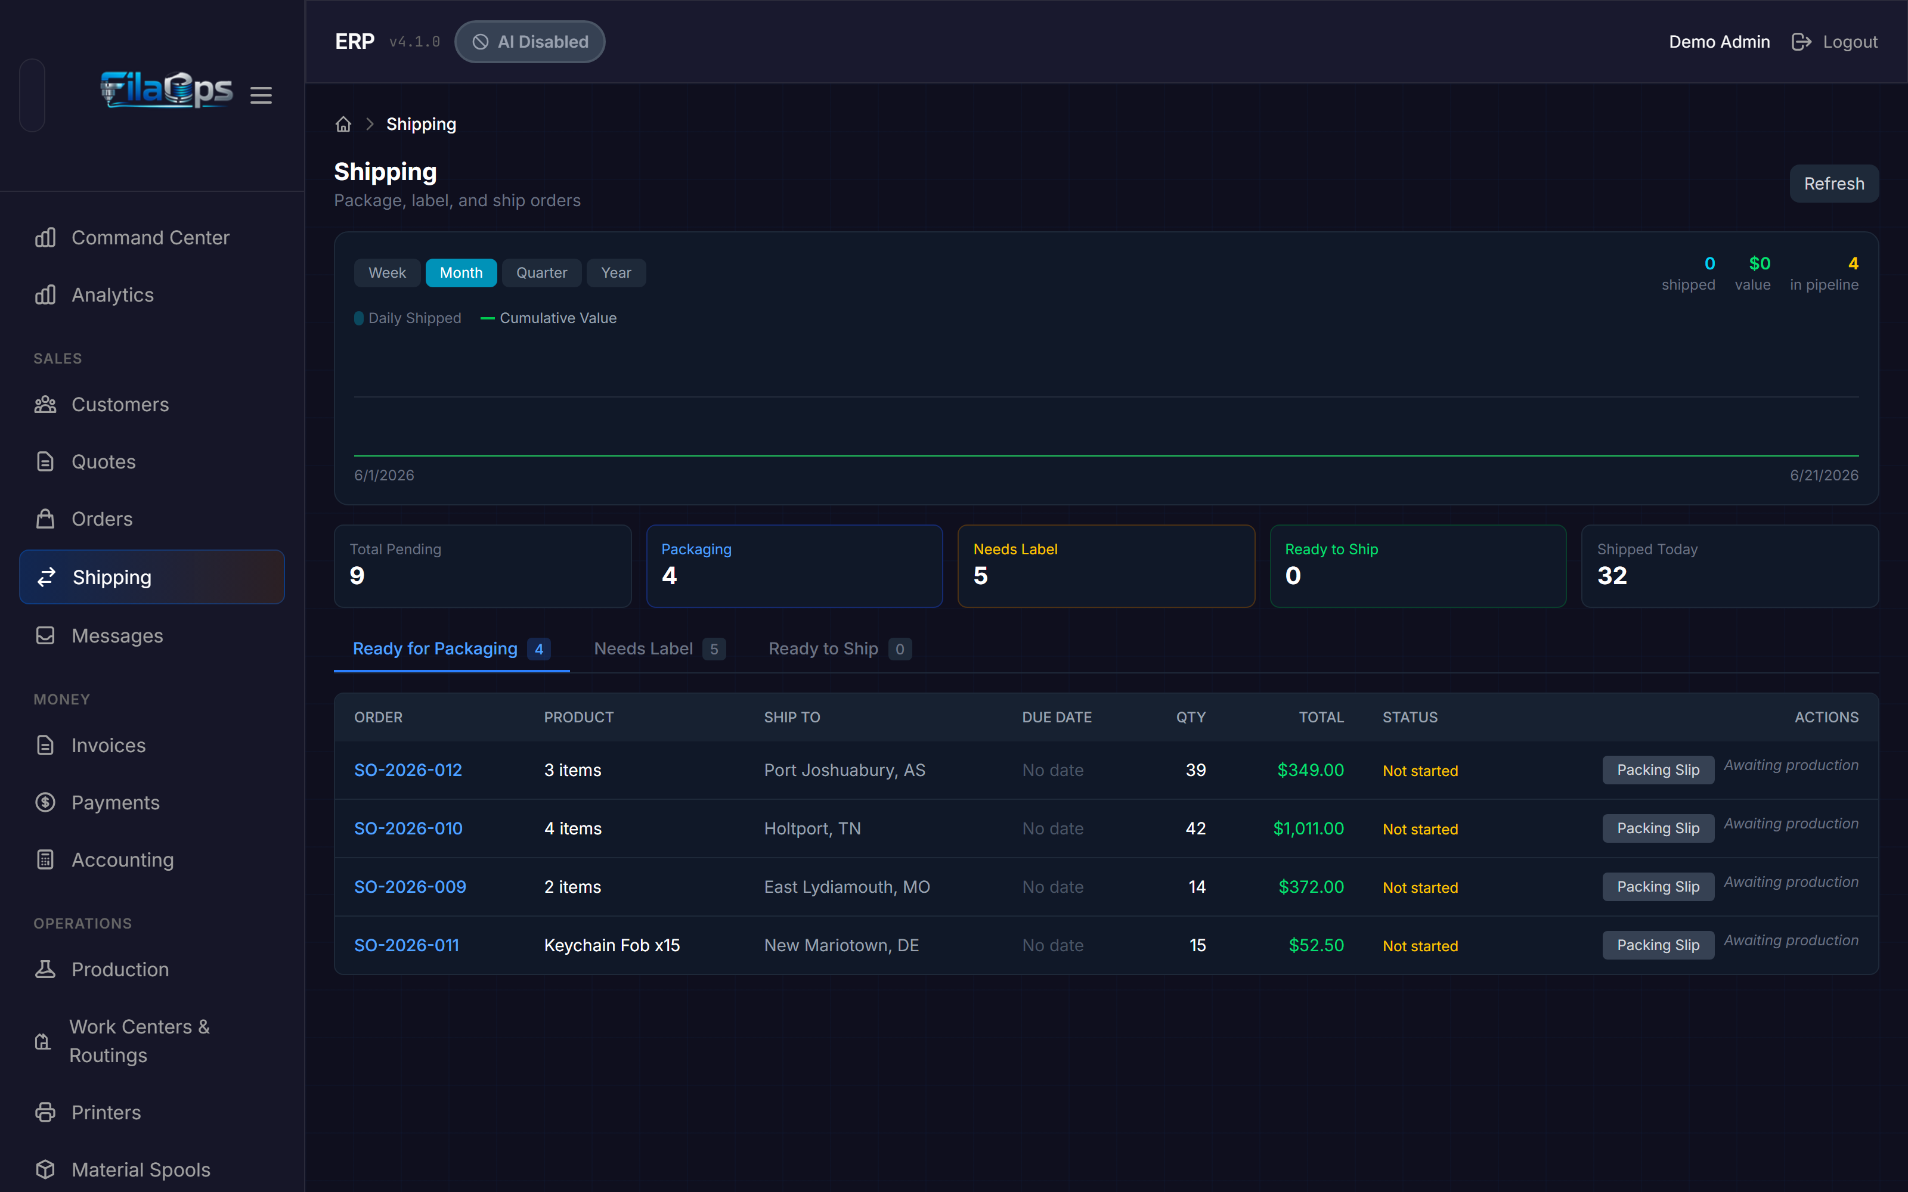The width and height of the screenshot is (1908, 1192).
Task: Open order SO-2026-011
Action: 406,945
